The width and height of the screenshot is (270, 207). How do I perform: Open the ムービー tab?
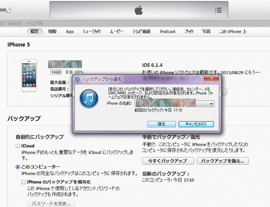click(x=116, y=31)
